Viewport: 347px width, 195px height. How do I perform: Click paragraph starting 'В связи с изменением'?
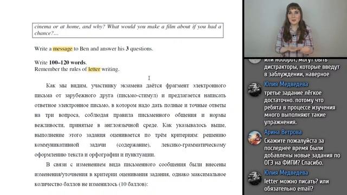coord(130,174)
